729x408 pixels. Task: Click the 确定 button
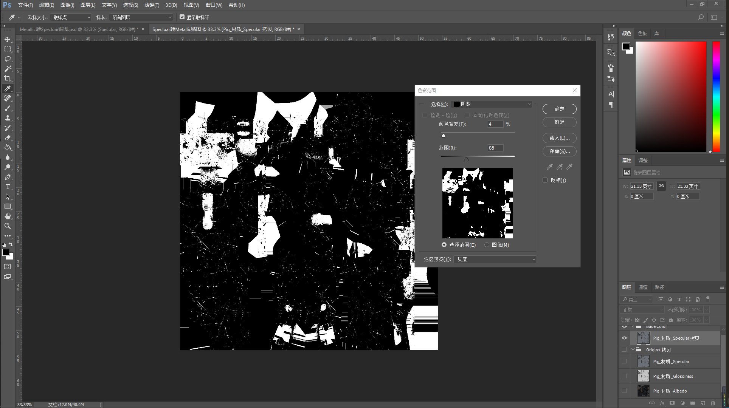559,109
